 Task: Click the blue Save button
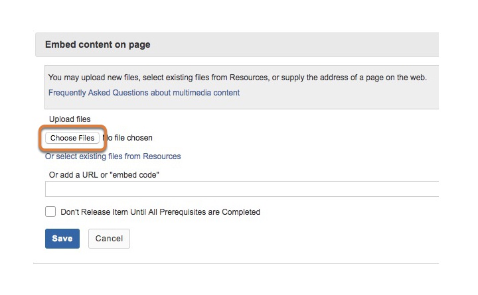(62, 239)
